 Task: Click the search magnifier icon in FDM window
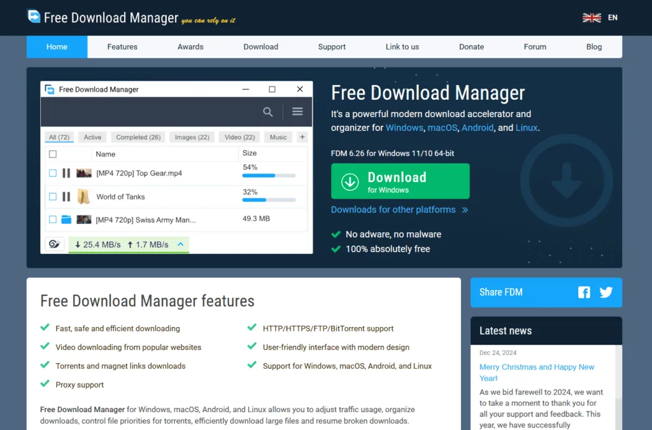click(x=268, y=112)
